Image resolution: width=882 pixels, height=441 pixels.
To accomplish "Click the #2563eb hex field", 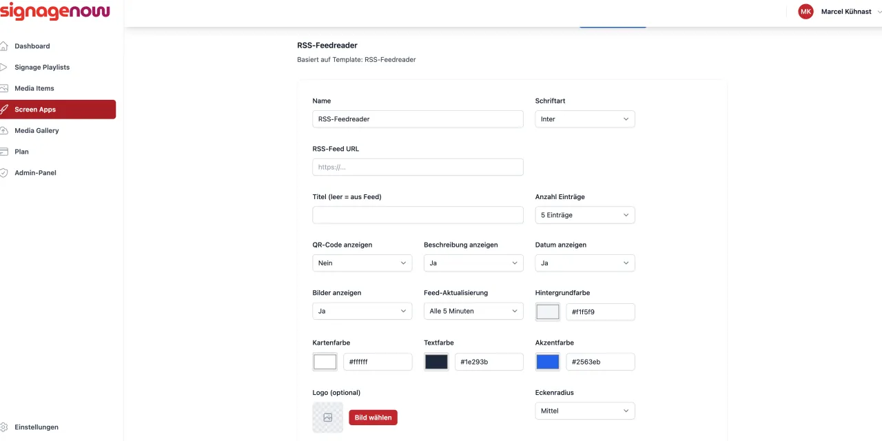I will (600, 362).
